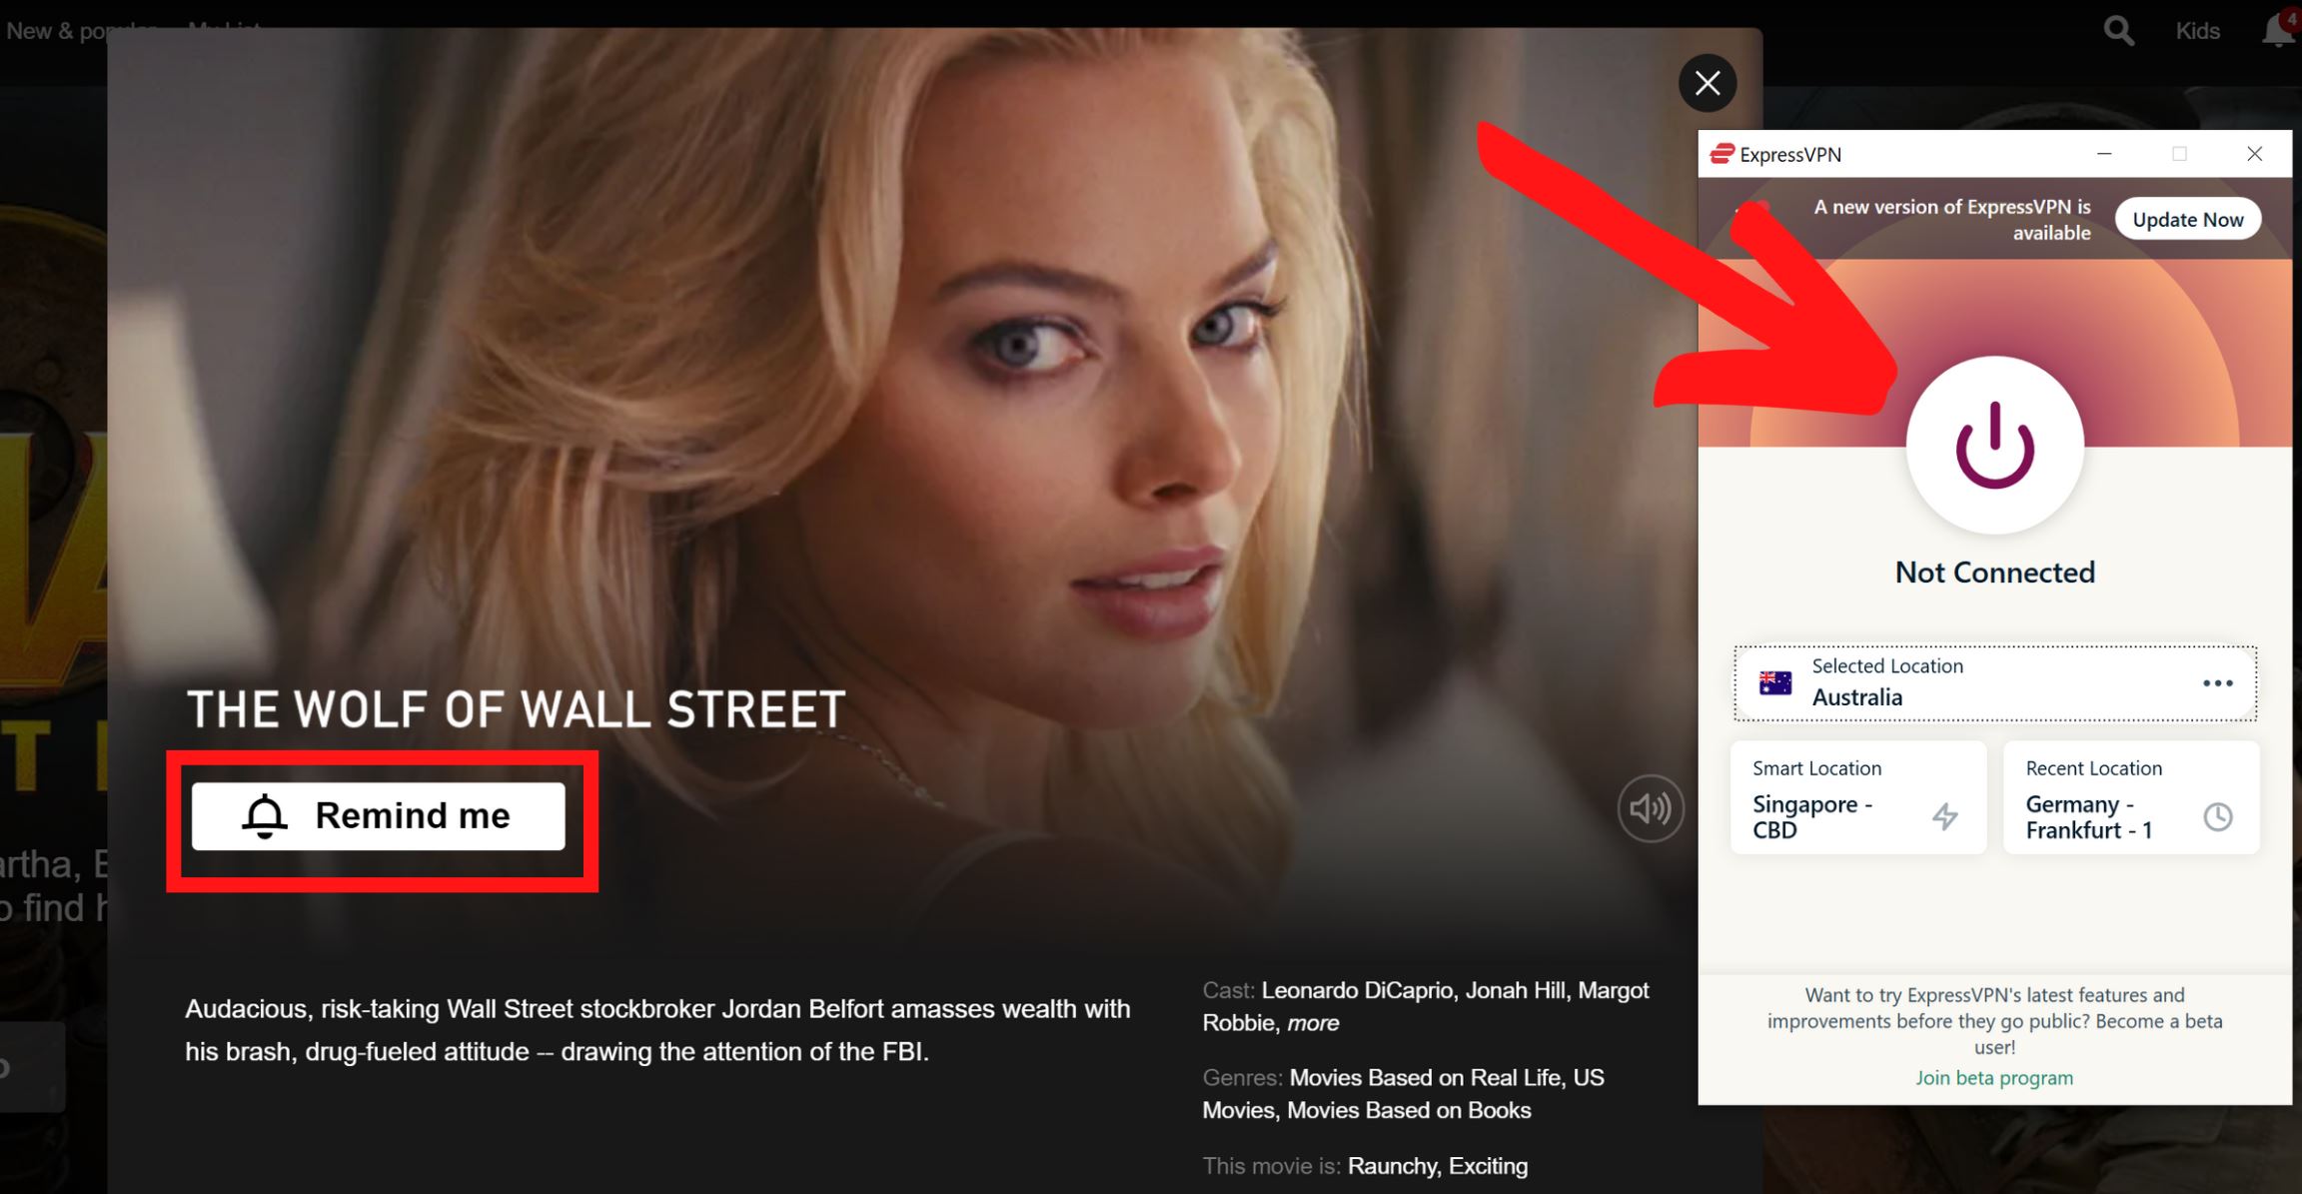Screen dimensions: 2302x1194
Task: Minimize the ExpressVPN window
Action: point(2104,154)
